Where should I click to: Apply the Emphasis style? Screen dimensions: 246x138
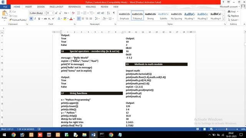coord(124,16)
